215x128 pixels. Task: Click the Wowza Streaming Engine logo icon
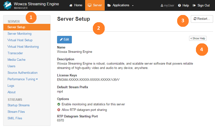point(8,5)
